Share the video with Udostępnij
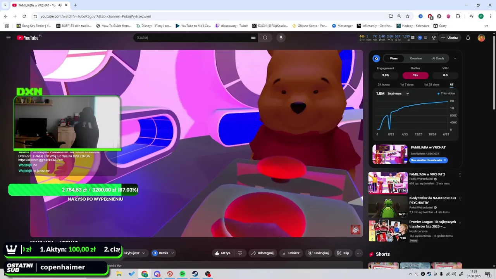This screenshot has width=496, height=279. coord(262,253)
